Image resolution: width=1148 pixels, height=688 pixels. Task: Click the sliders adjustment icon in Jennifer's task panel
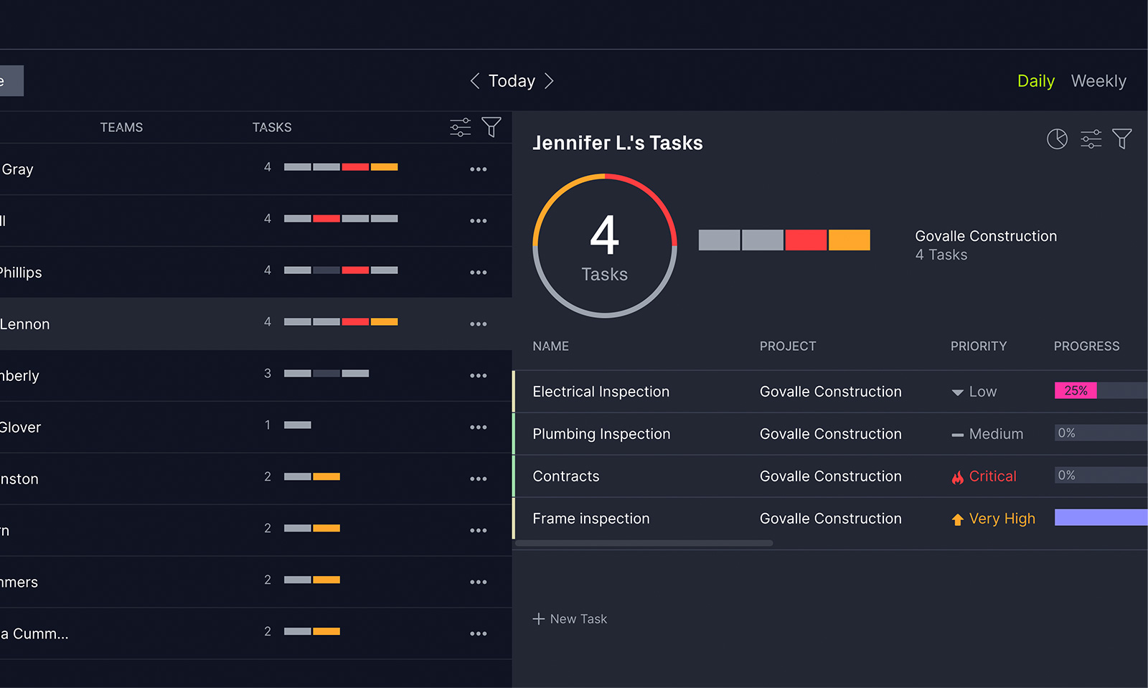(1091, 138)
